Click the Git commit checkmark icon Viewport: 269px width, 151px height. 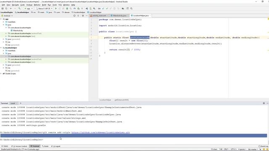107,8
